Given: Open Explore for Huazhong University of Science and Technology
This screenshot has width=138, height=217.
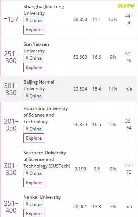Looking at the screenshot, I should pyautogui.click(x=34, y=138).
